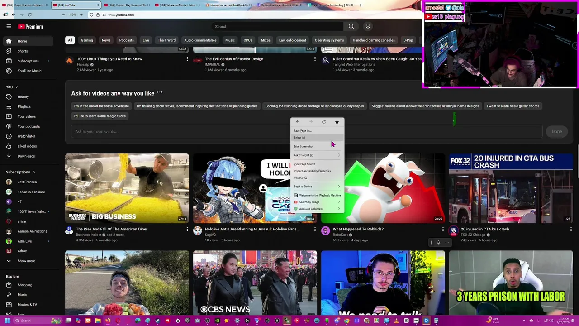579x326 pixels.
Task: Click 'I'm in the mood for some adventure'
Action: coord(101,106)
